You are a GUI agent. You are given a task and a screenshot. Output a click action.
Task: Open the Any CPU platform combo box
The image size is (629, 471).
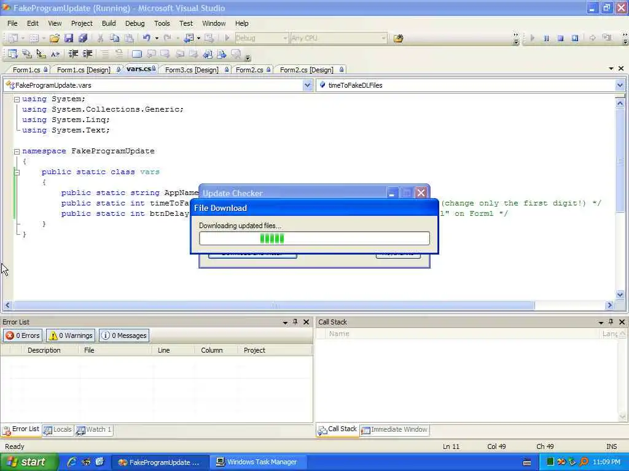click(x=338, y=38)
